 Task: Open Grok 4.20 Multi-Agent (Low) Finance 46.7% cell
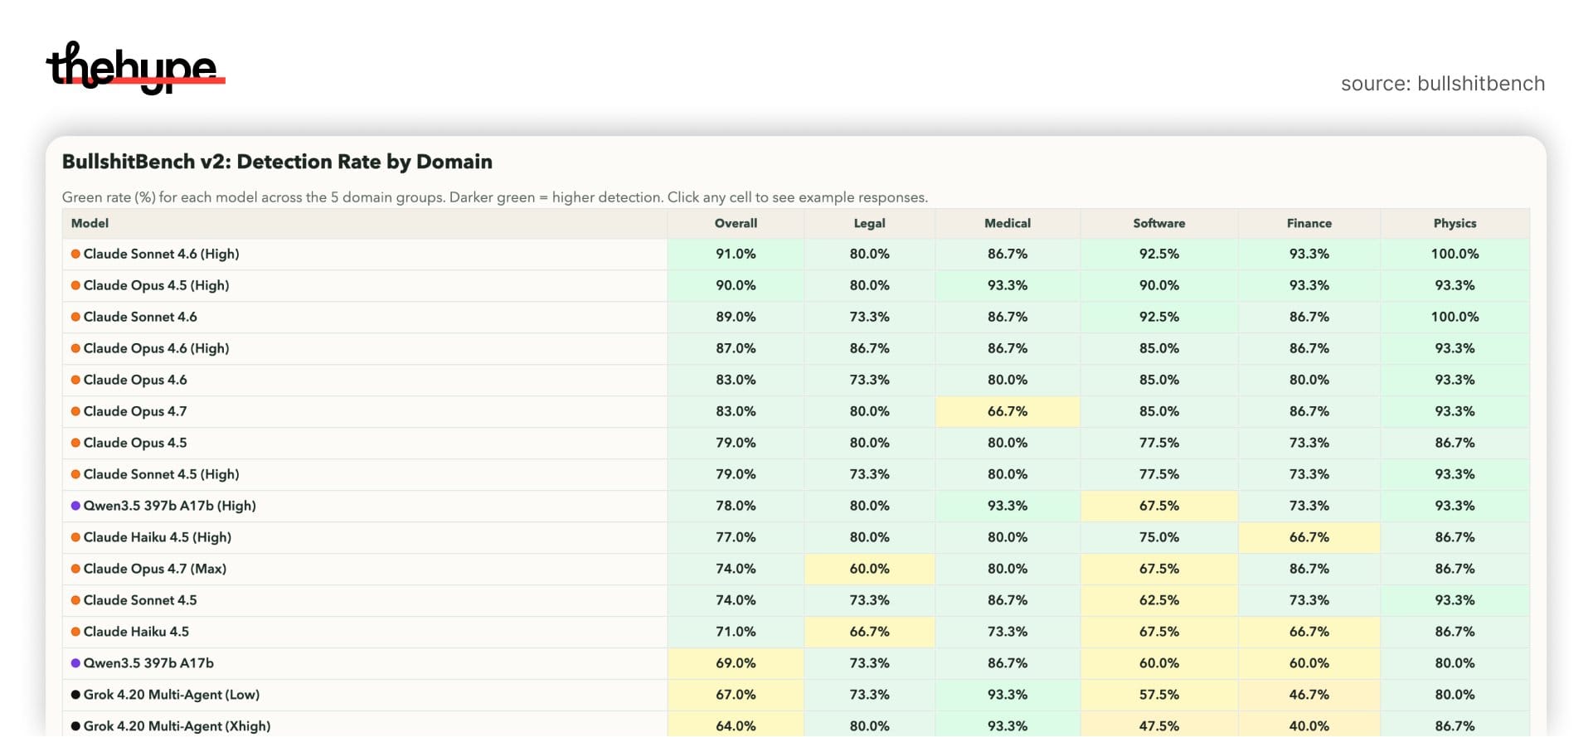pos(1309,696)
